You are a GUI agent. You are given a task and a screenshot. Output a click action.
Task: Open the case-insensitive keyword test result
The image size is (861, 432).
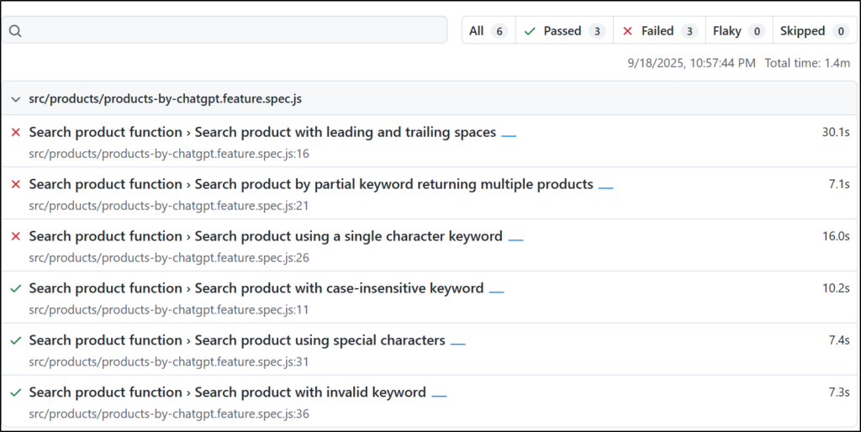[x=256, y=288]
